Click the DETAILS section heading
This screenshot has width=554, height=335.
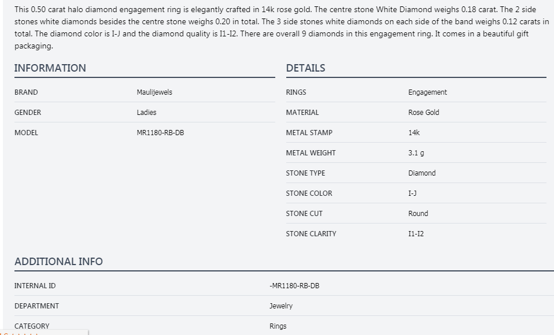click(x=305, y=68)
